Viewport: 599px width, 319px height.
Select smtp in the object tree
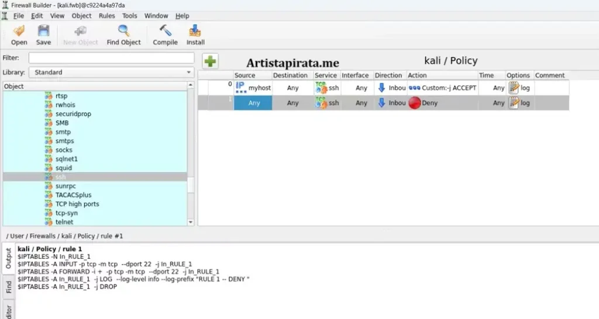(x=63, y=132)
